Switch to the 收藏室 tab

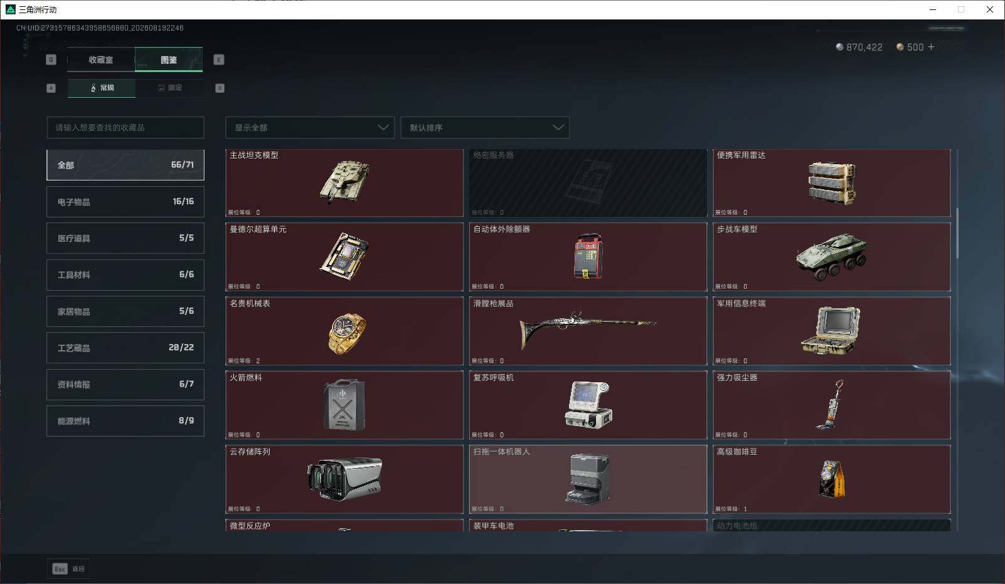[x=101, y=60]
